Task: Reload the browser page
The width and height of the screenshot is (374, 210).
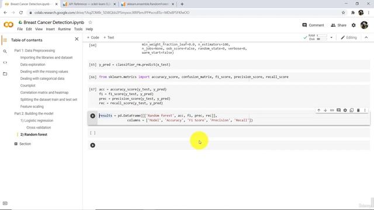Action: [21, 13]
